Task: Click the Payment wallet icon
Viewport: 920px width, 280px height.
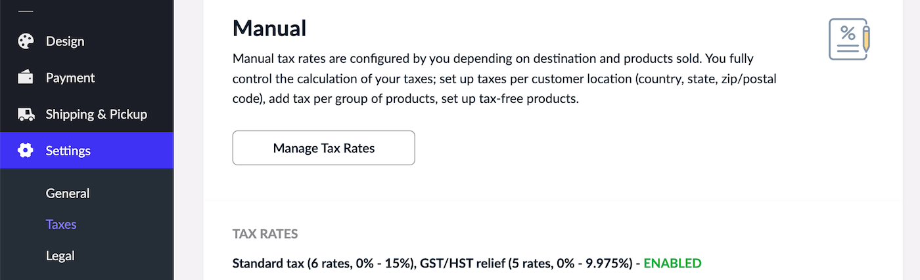Action: click(x=26, y=78)
